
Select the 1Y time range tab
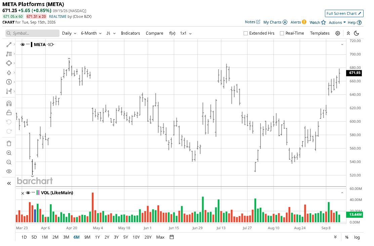(97, 237)
